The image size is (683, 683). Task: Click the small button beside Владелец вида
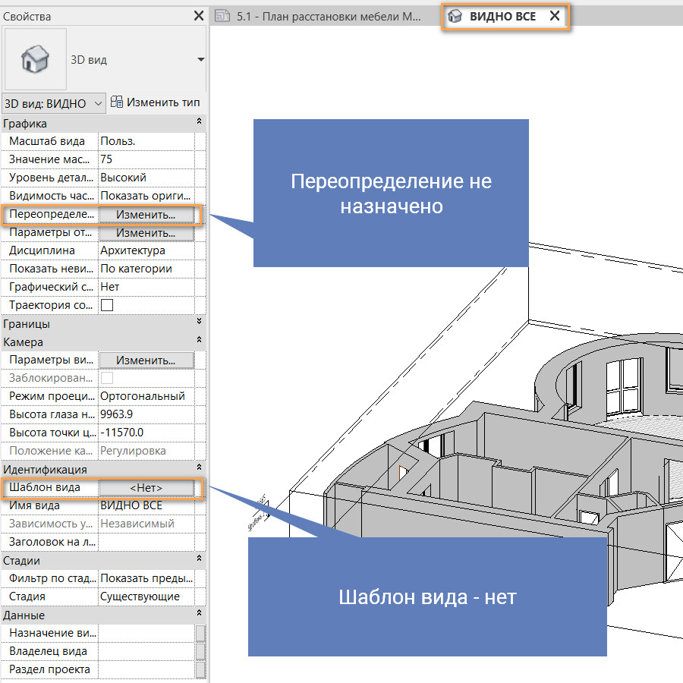[200, 652]
